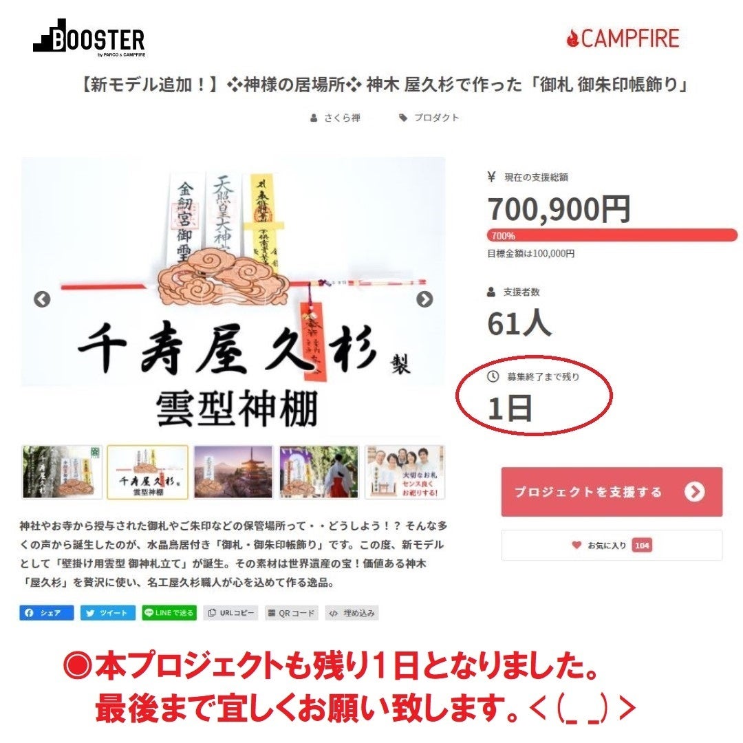The width and height of the screenshot is (743, 743).
Task: Click the 700% funding progress bar
Action: pyautogui.click(x=612, y=235)
